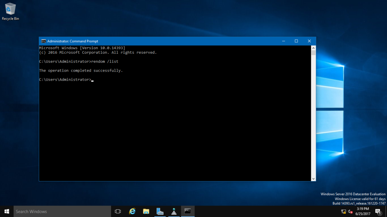Viewport: 387px width, 217px height.
Task: Open Task View from the taskbar
Action: (118, 211)
